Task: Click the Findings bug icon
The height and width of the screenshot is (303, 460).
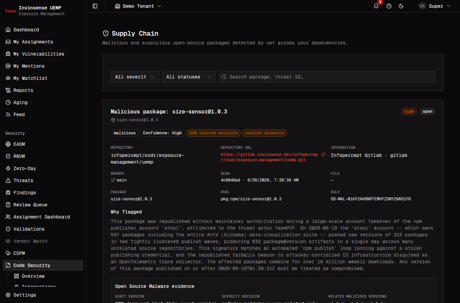Action: coord(8,193)
